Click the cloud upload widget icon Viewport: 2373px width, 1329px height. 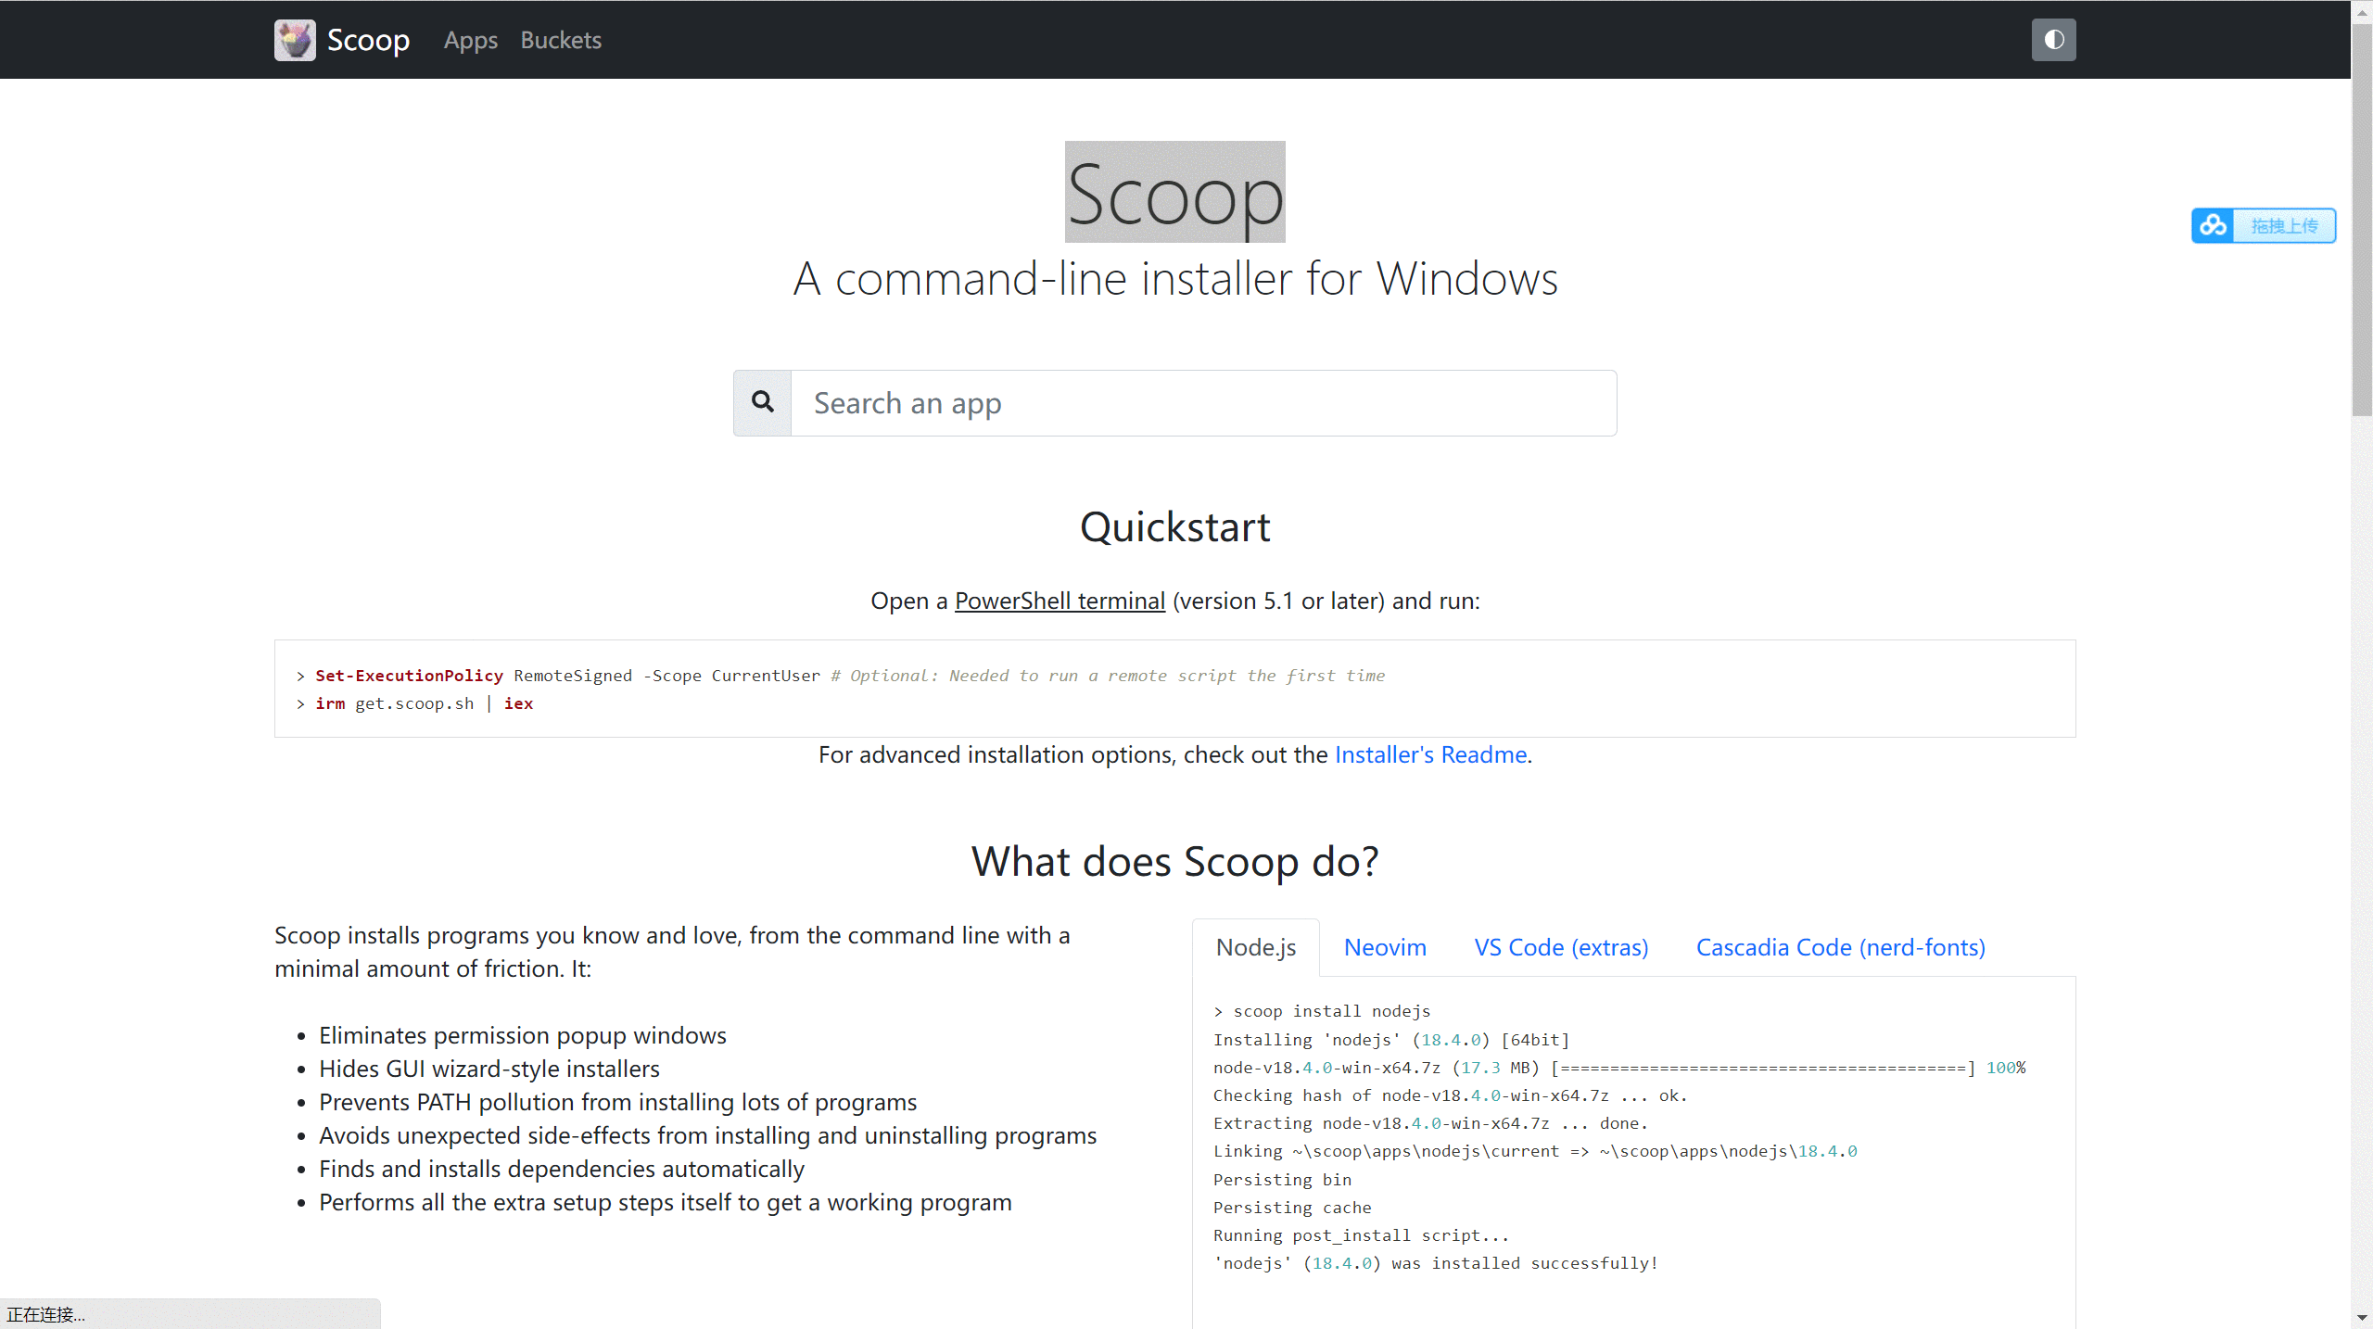pyautogui.click(x=2213, y=225)
